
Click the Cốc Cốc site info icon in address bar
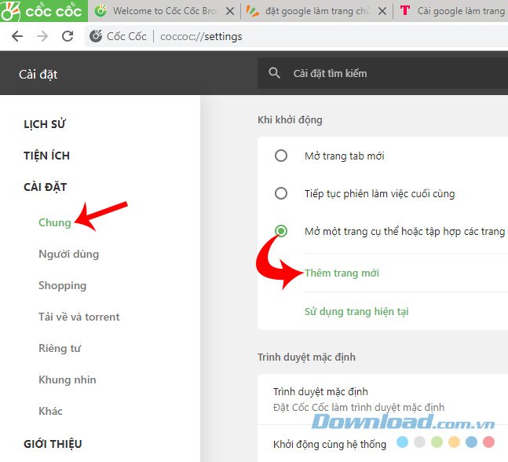tap(96, 36)
